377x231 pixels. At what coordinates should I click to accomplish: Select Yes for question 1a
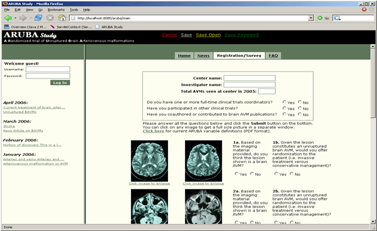237,174
